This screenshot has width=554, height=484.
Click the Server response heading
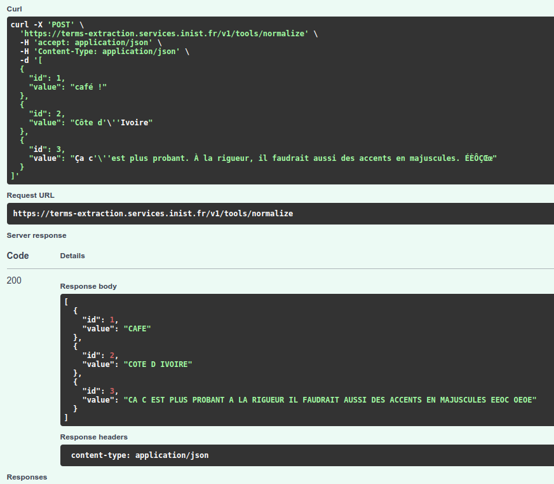(x=36, y=235)
